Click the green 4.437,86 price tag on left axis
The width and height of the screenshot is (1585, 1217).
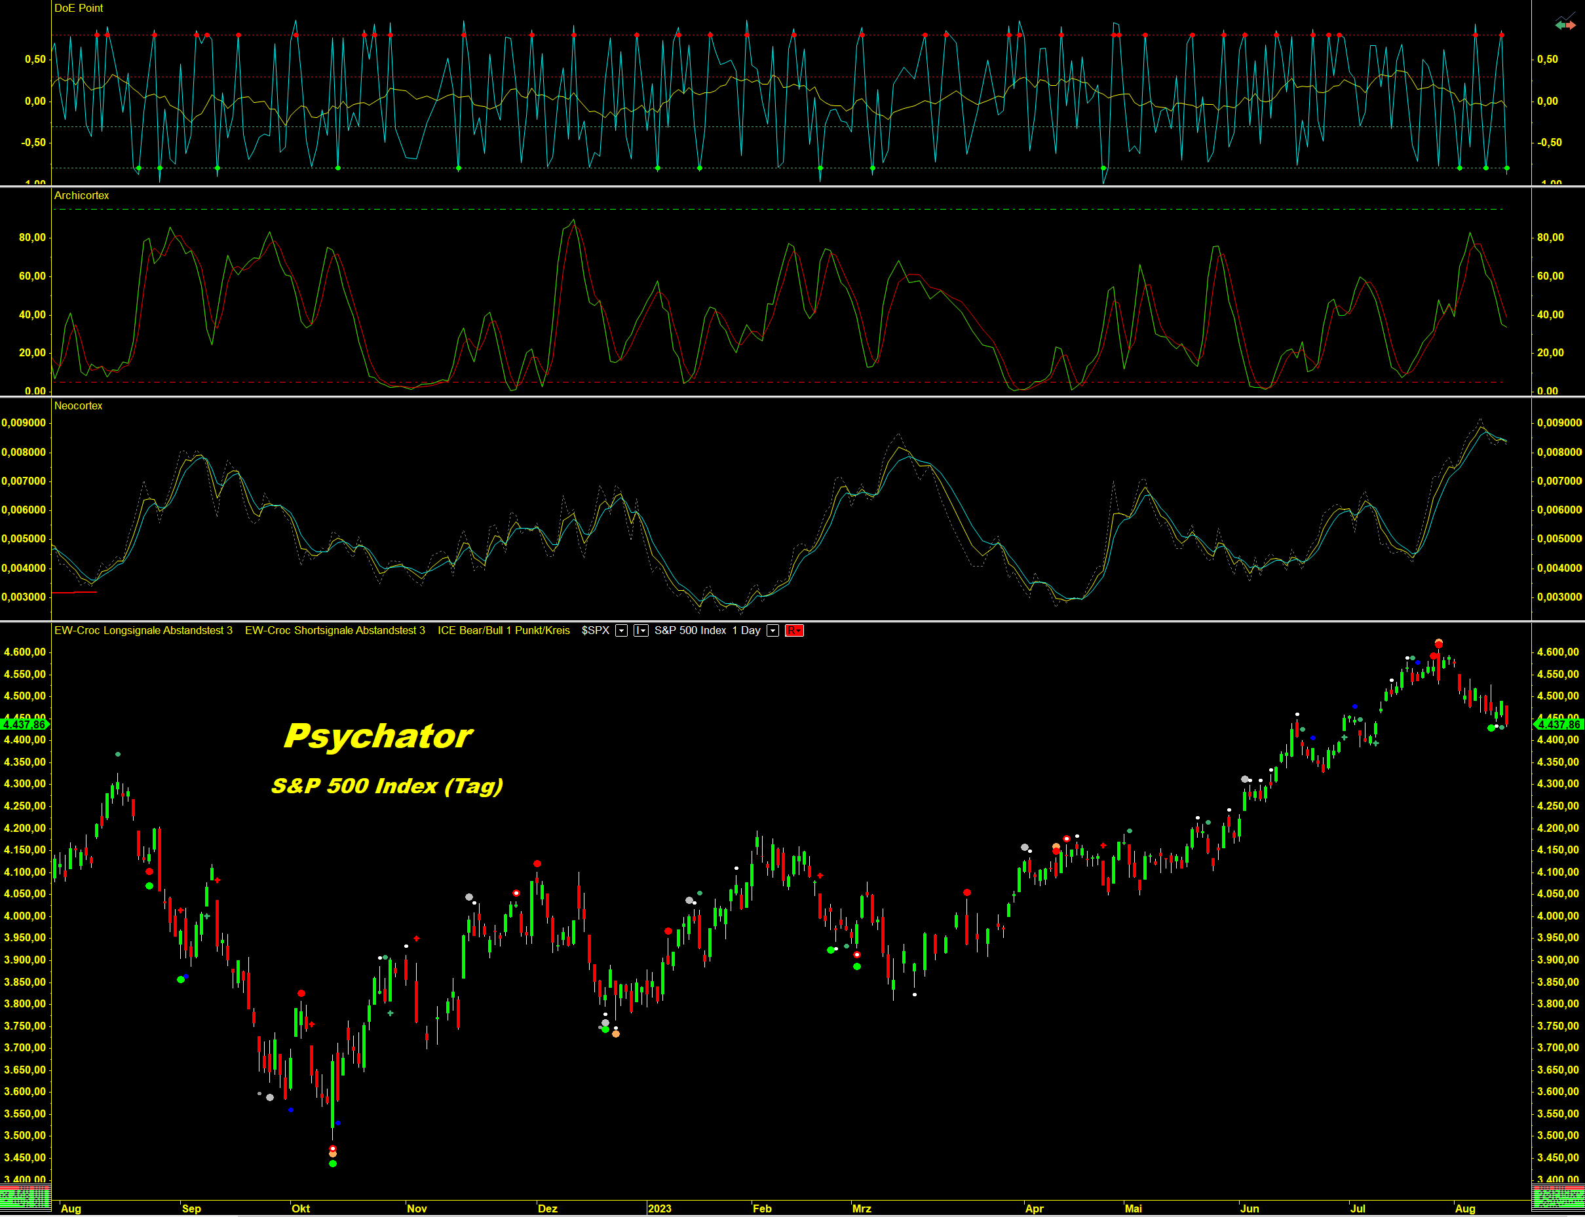click(25, 724)
